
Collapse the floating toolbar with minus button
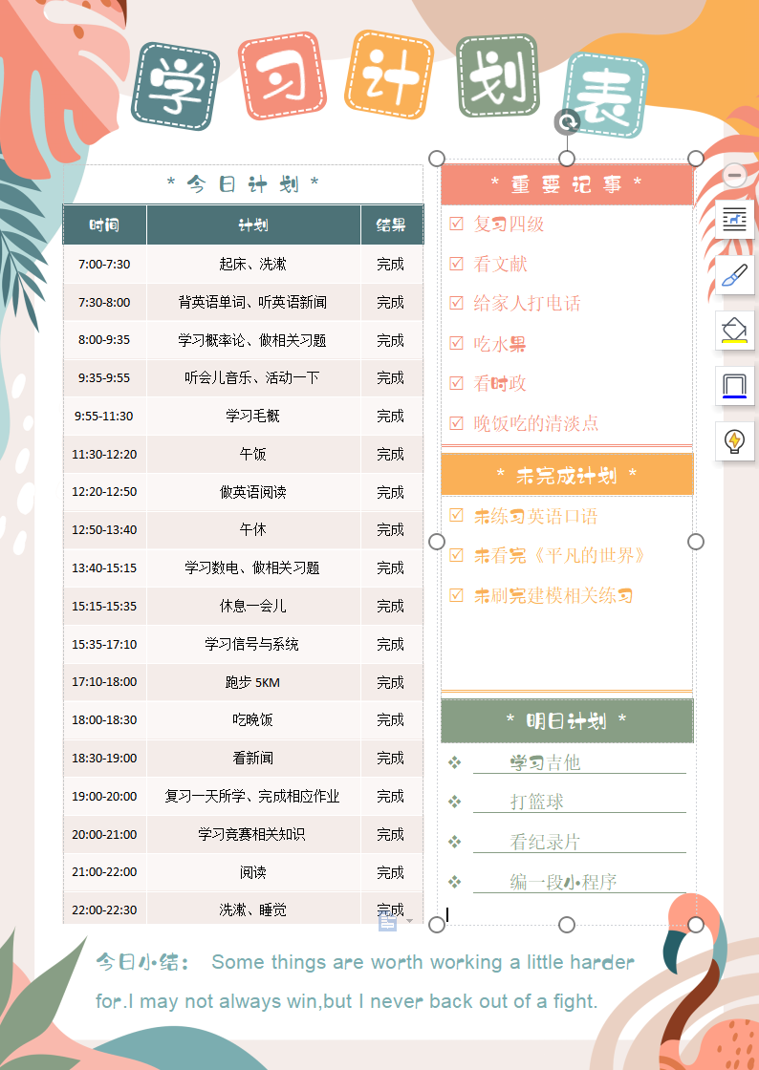(734, 176)
